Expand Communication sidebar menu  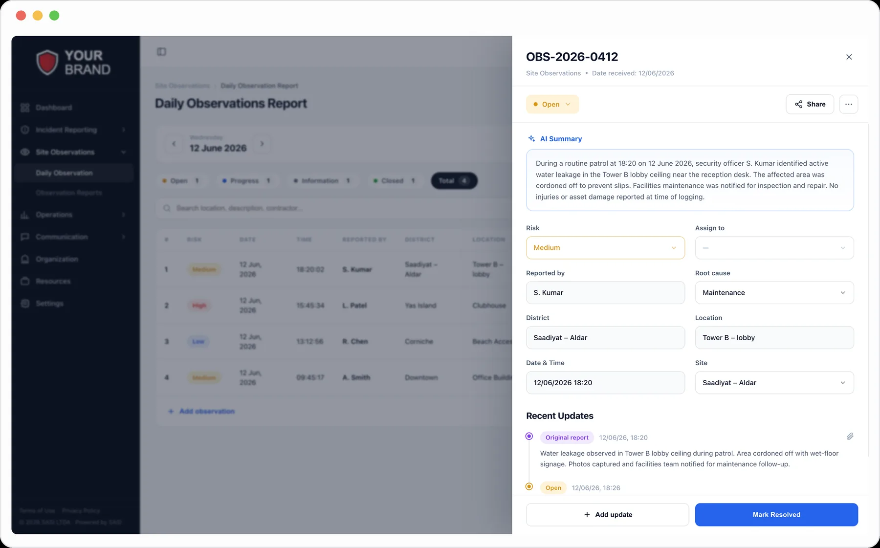(73, 237)
